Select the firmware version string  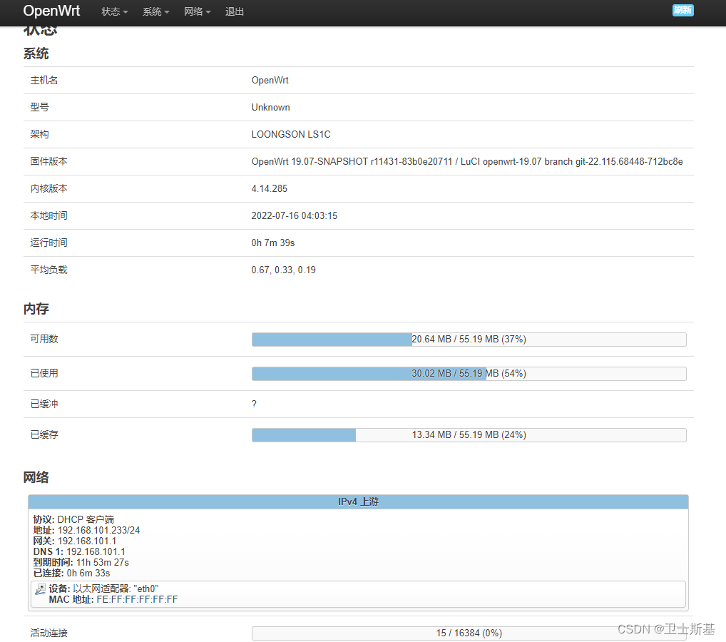click(467, 162)
